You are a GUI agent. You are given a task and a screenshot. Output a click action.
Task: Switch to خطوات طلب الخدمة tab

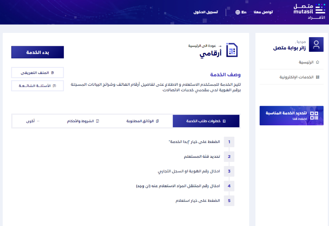(206, 121)
